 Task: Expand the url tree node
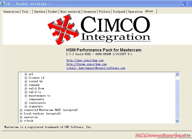(26, 74)
